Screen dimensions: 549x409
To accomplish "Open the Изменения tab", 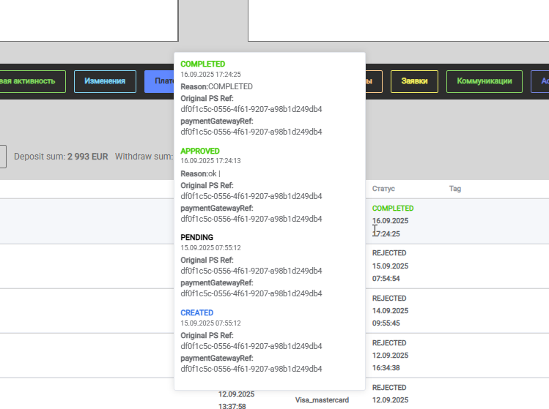I will point(105,81).
